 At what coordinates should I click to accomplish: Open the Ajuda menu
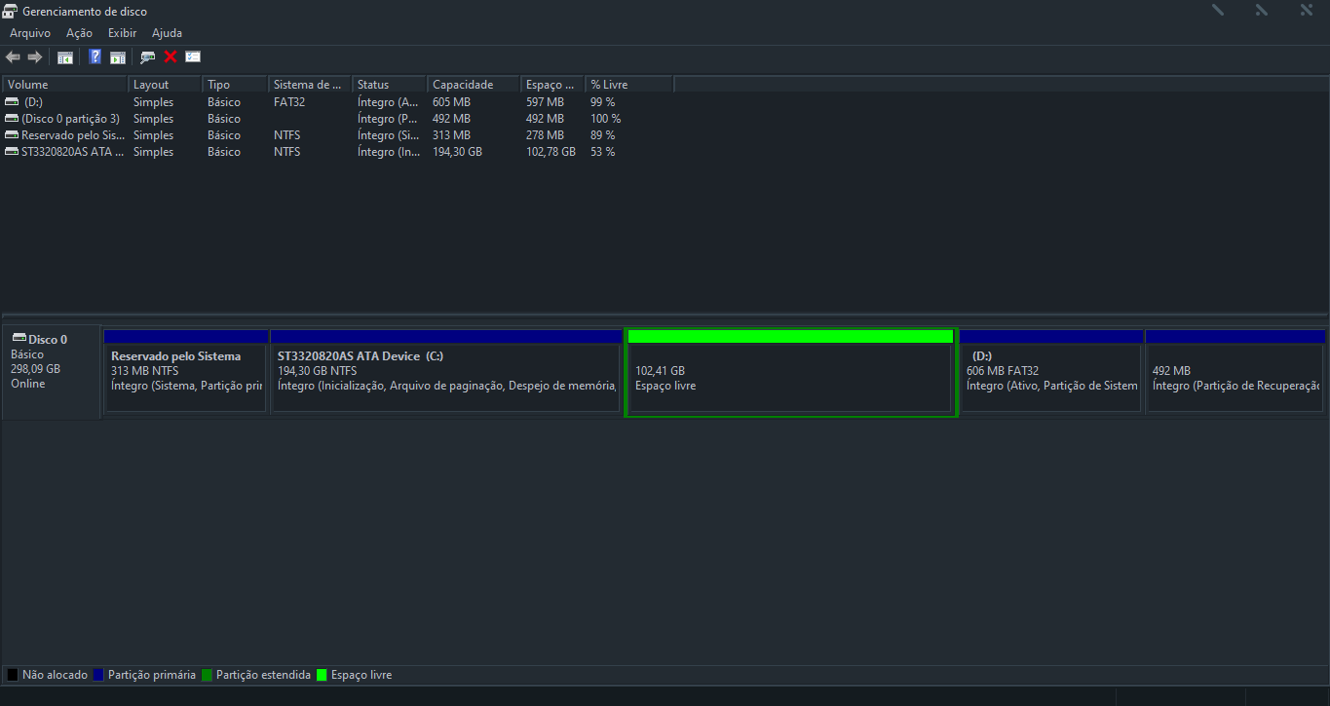[x=167, y=32]
